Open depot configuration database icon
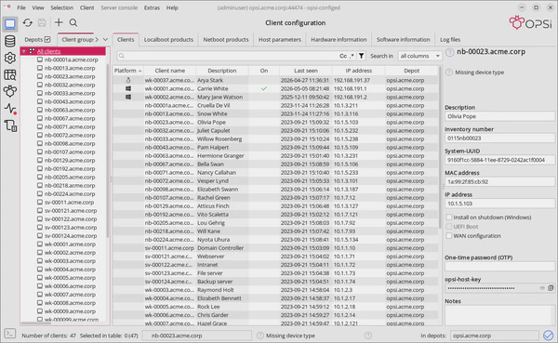The image size is (558, 343). point(10,41)
